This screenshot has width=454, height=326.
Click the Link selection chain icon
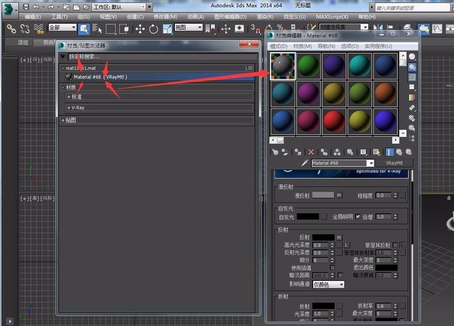tap(11, 29)
